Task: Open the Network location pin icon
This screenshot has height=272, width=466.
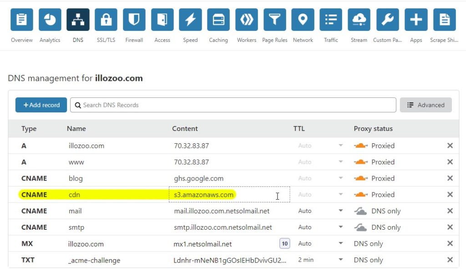Action: [x=303, y=20]
